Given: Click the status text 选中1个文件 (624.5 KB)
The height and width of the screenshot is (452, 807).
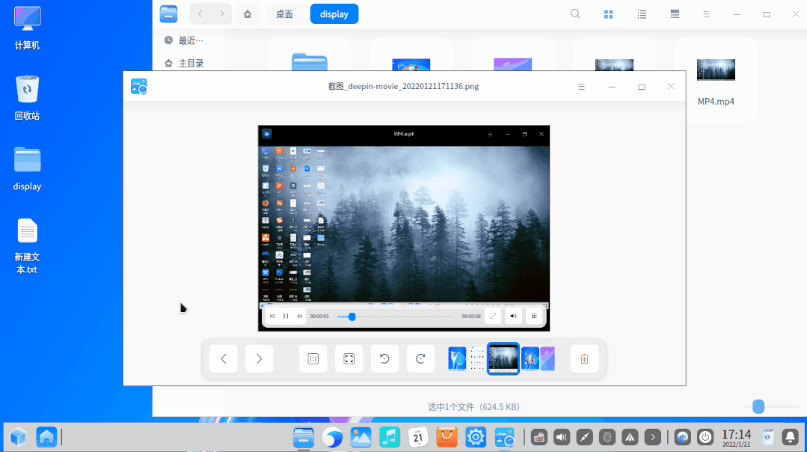Looking at the screenshot, I should 473,406.
